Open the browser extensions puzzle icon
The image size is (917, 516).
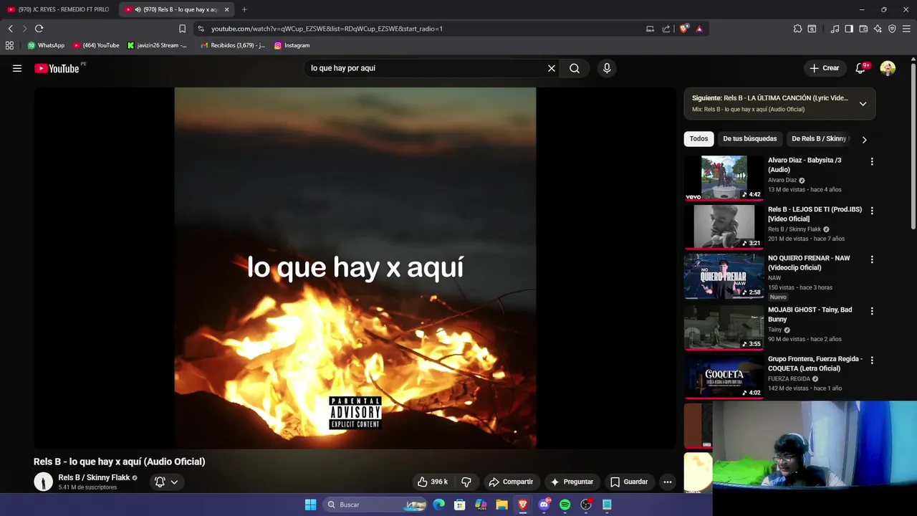(797, 29)
